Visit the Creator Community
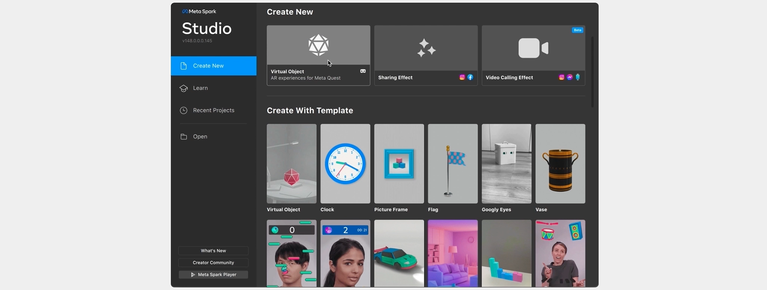Screen dimensions: 767x290 [213, 263]
